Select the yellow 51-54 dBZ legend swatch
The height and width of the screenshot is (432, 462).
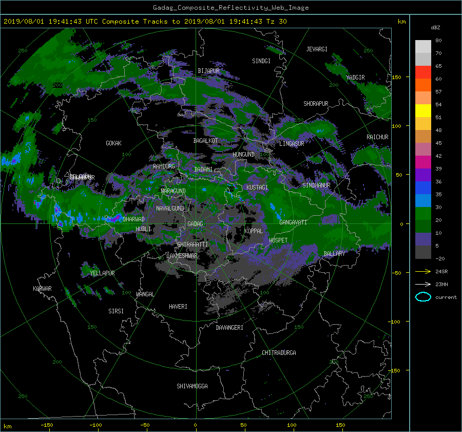[423, 110]
